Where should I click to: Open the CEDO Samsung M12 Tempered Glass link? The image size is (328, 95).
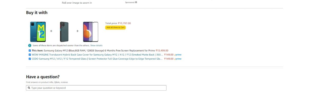97,59
